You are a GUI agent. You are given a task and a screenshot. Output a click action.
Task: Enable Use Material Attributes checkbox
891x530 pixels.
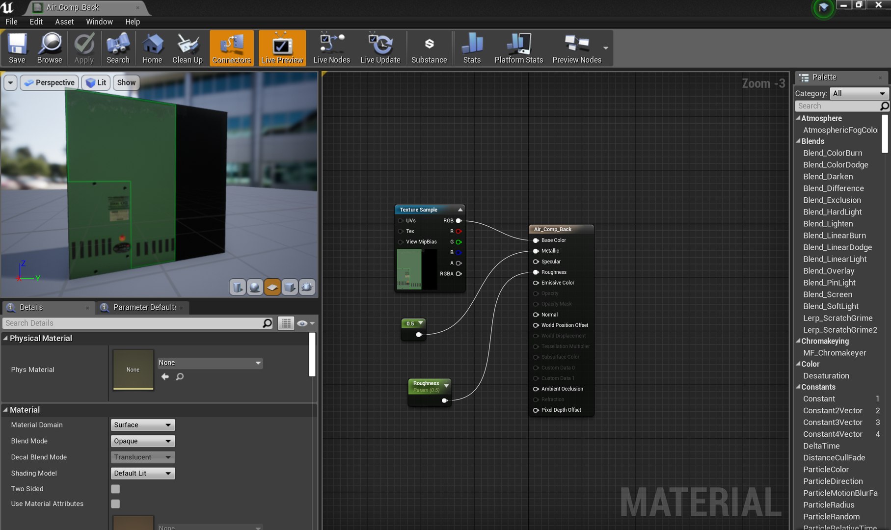coord(115,504)
